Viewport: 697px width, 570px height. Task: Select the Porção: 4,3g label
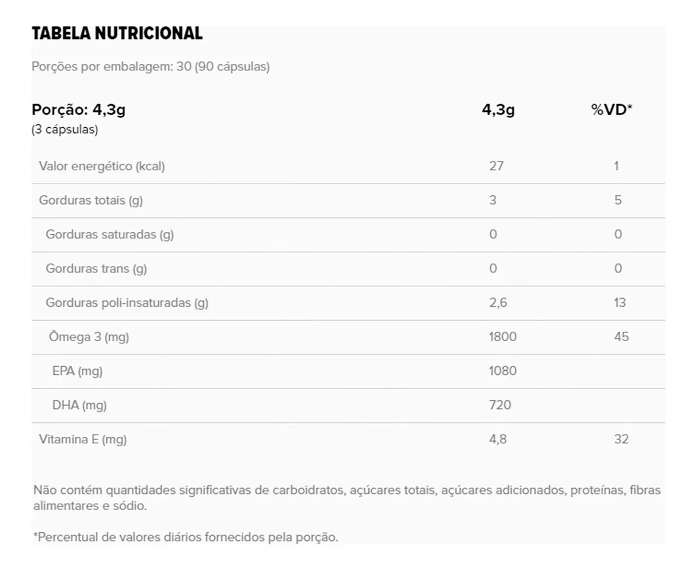point(78,110)
